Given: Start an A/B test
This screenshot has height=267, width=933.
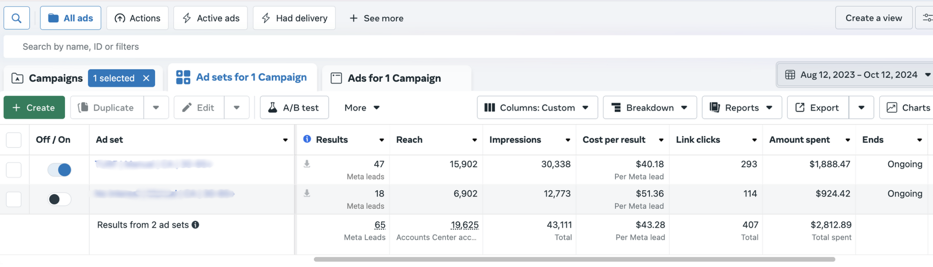Looking at the screenshot, I should [x=294, y=108].
